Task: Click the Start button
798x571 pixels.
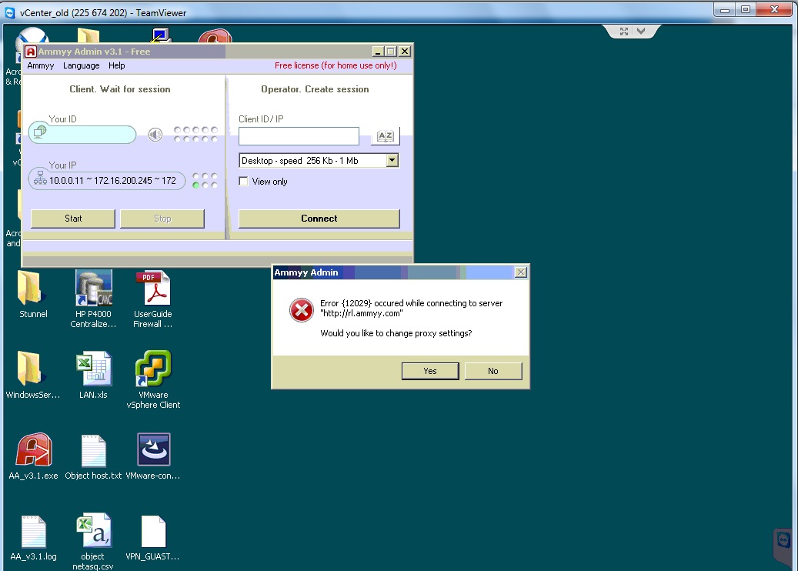Action: click(73, 219)
